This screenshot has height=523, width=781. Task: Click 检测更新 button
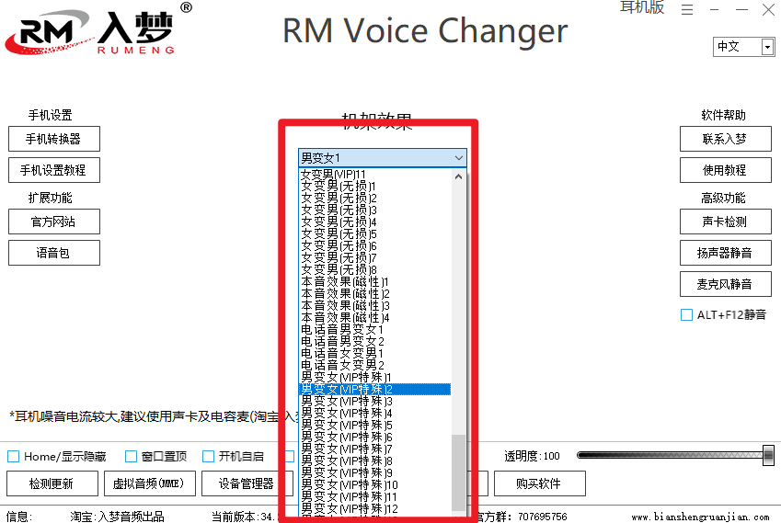click(52, 483)
